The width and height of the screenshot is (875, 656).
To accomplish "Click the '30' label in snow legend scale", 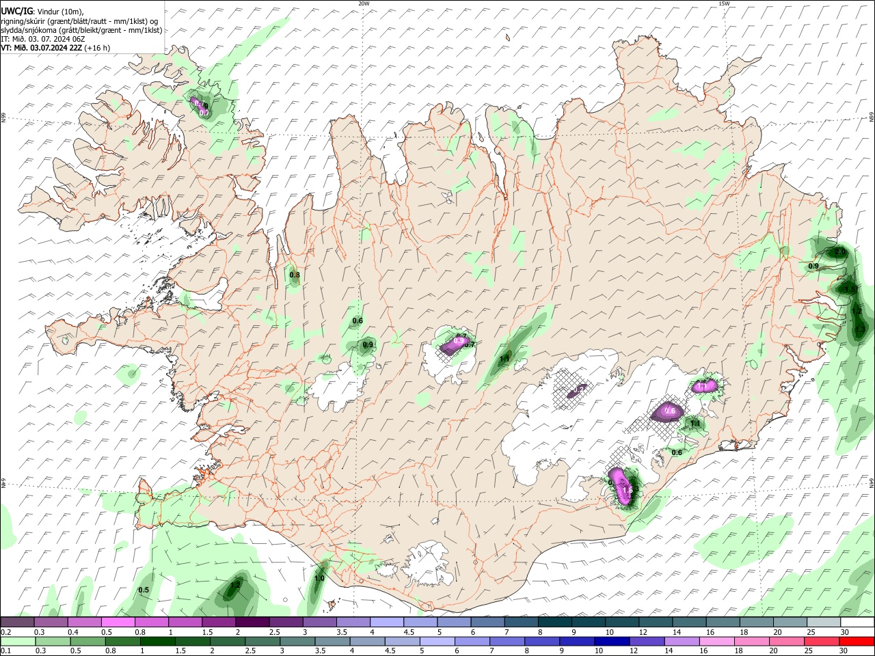I will (x=844, y=632).
